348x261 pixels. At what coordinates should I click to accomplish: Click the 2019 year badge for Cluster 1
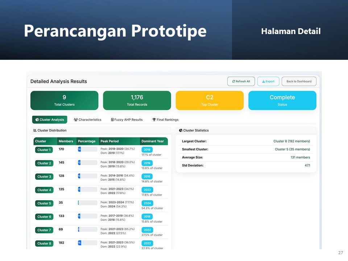(147, 149)
